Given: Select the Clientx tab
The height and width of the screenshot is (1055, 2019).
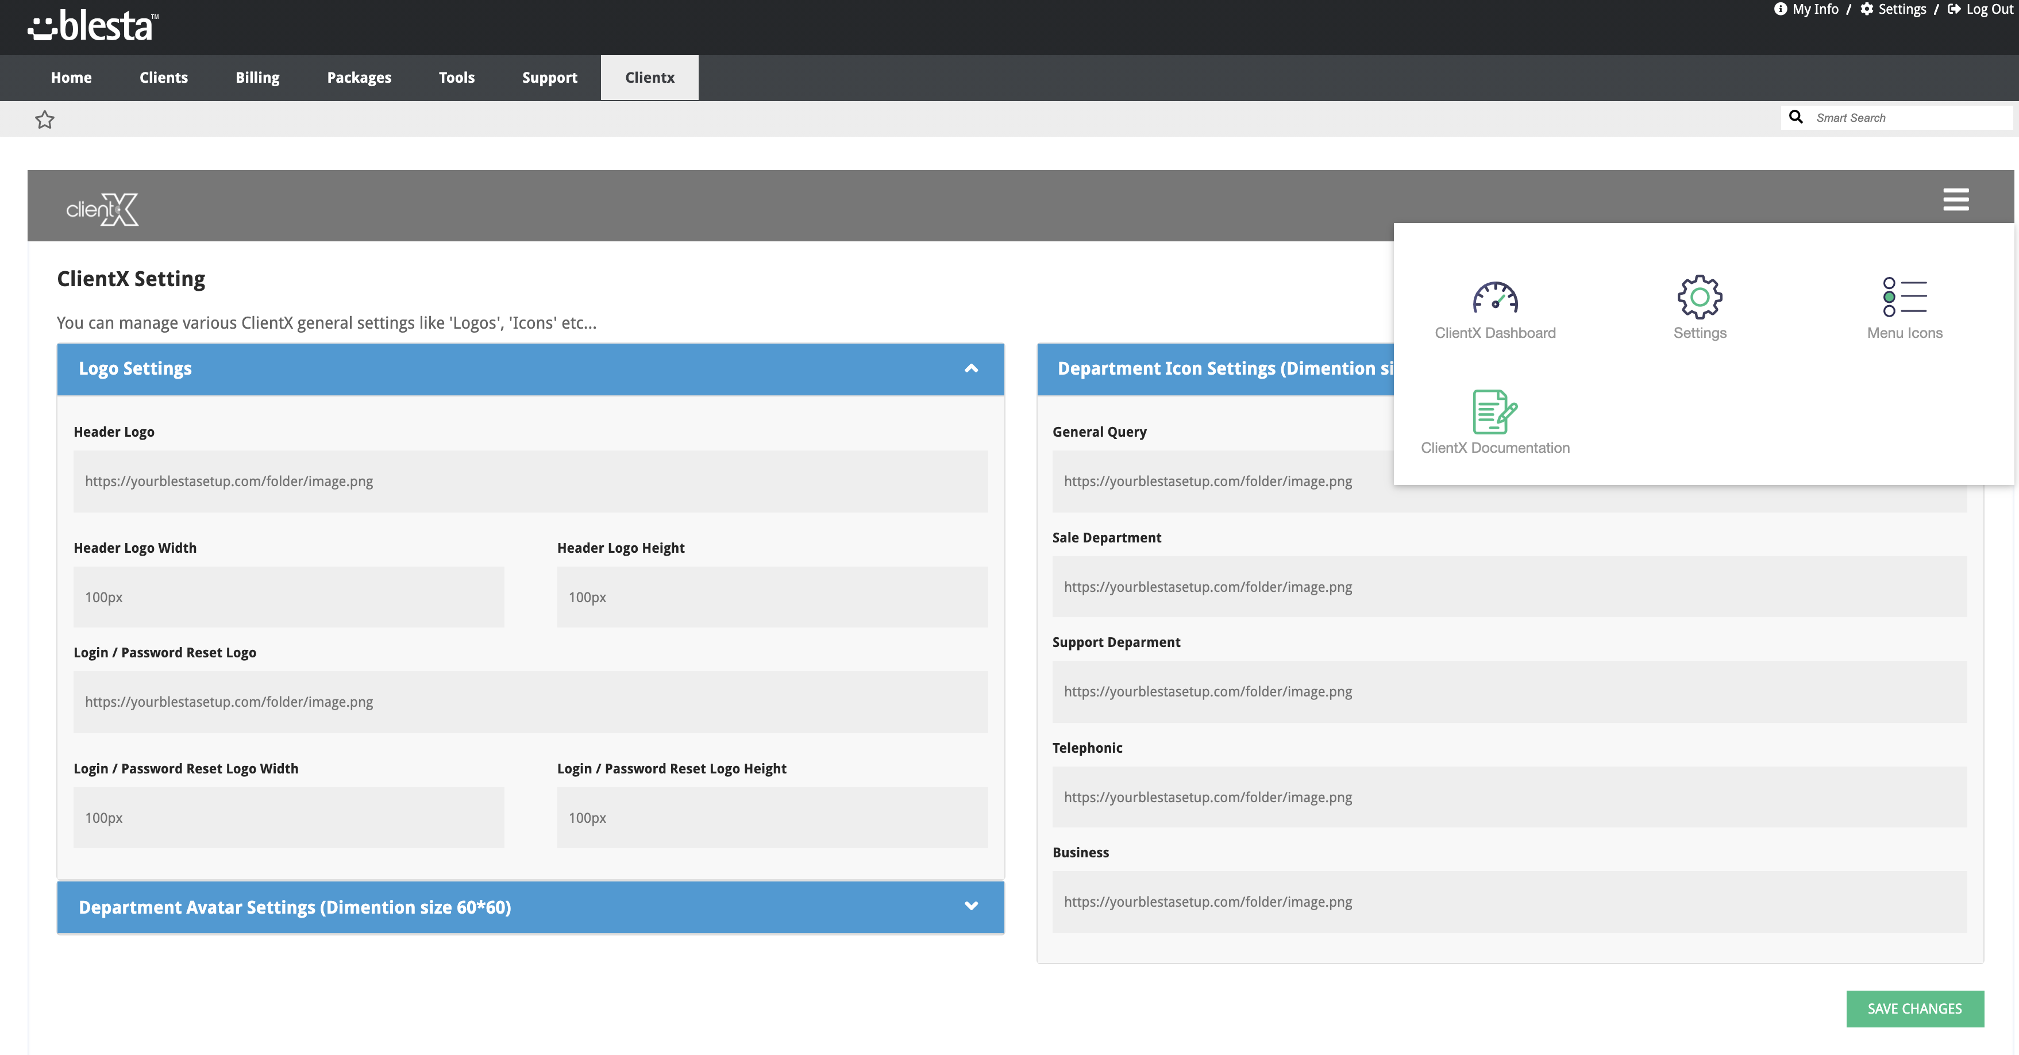Looking at the screenshot, I should click(x=650, y=77).
